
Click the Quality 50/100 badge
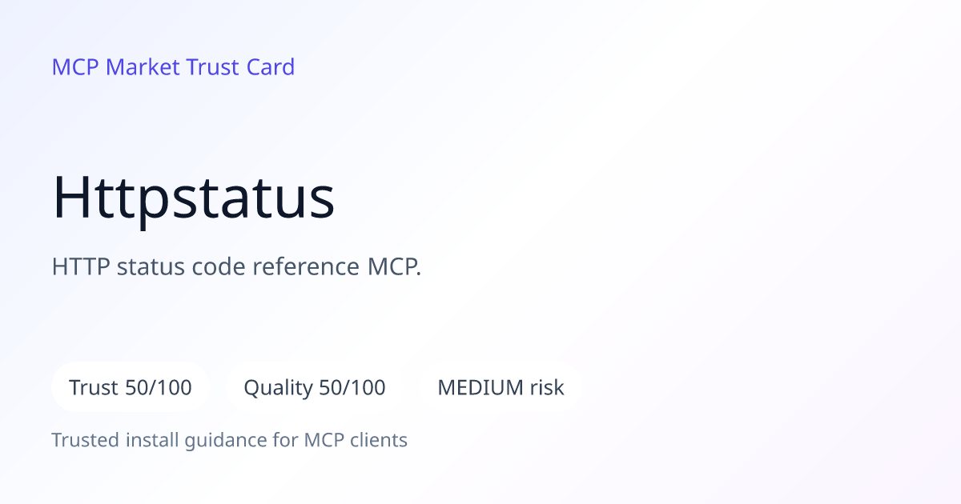314,387
